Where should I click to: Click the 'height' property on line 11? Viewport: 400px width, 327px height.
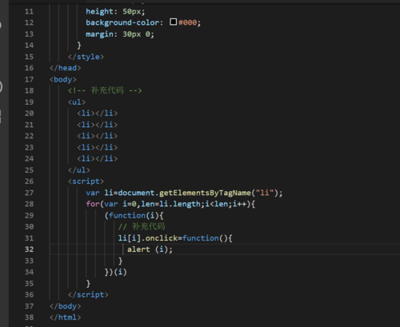99,12
